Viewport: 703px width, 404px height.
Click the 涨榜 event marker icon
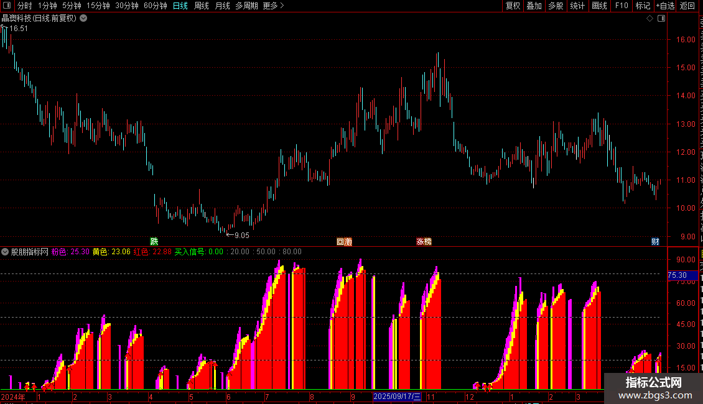(x=424, y=242)
